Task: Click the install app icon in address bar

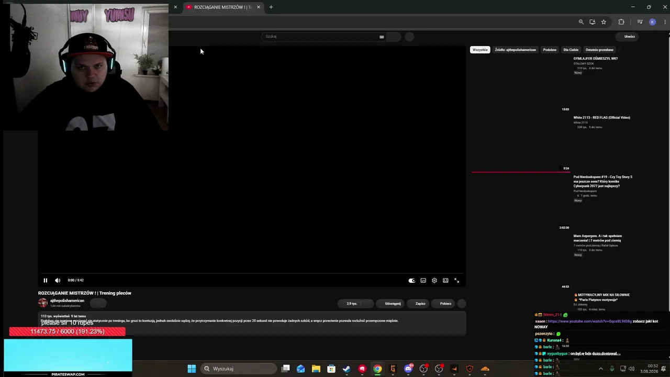Action: (592, 22)
